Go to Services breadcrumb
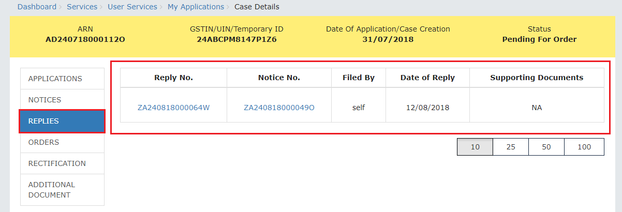 (x=82, y=7)
